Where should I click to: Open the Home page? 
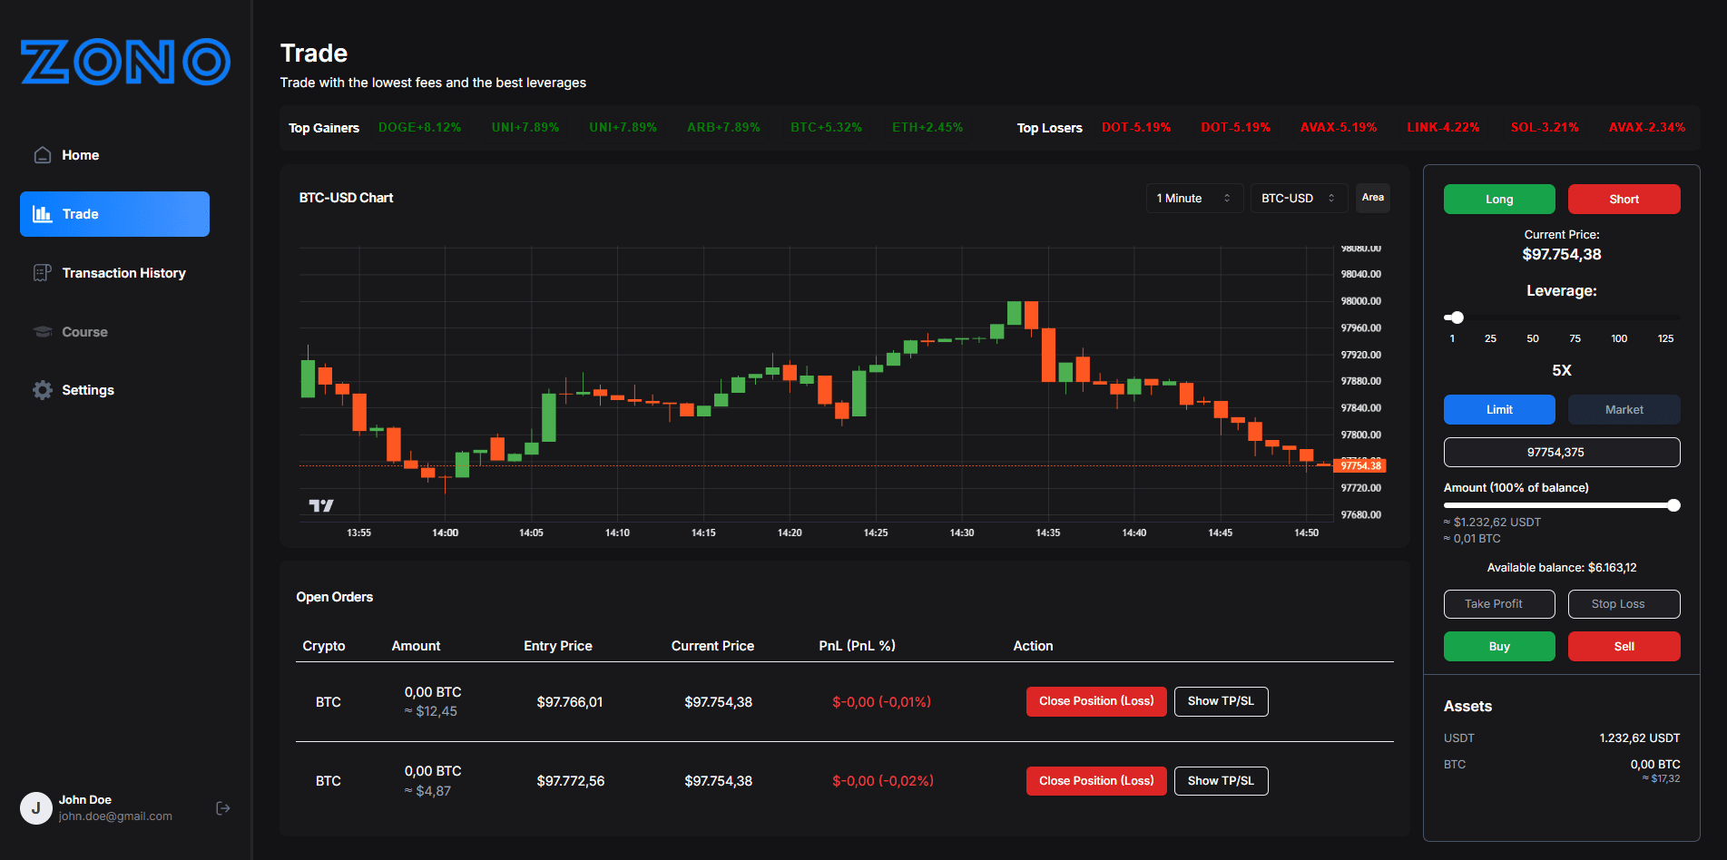point(114,155)
